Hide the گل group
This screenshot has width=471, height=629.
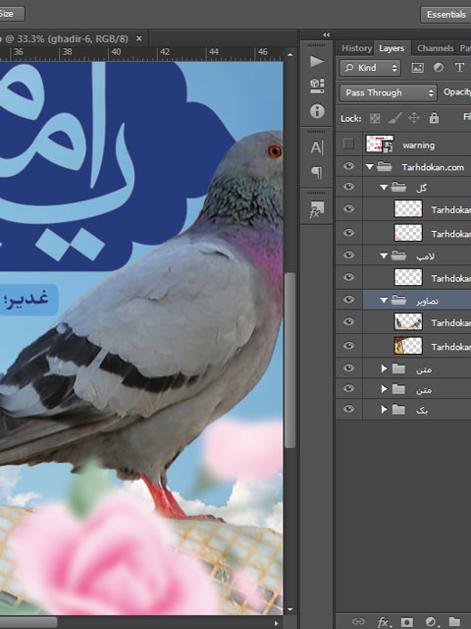[349, 187]
